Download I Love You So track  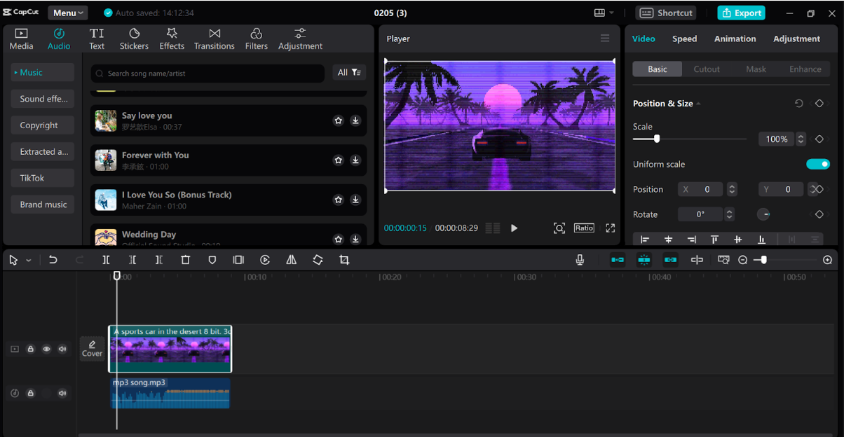[355, 200]
